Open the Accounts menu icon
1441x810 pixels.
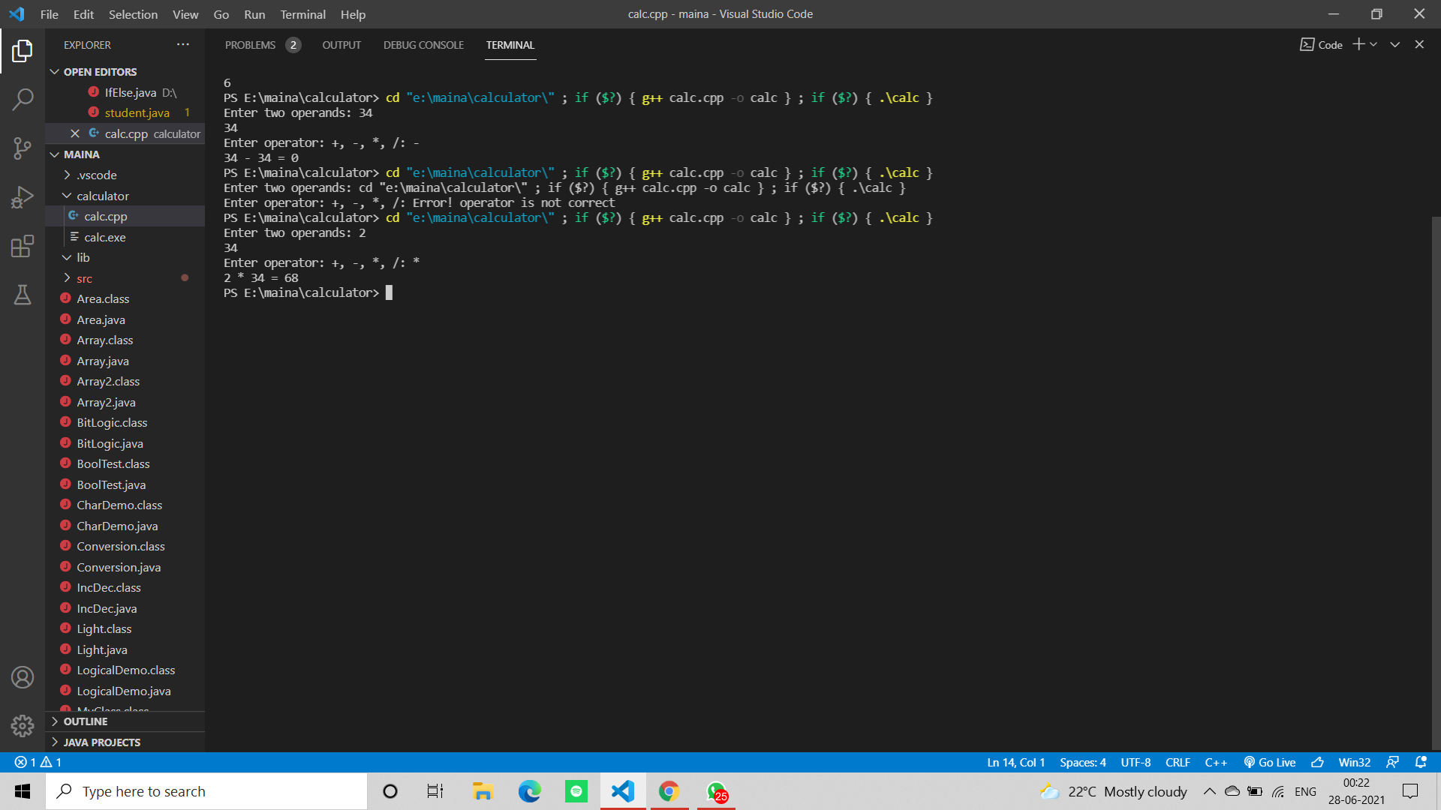click(x=23, y=677)
